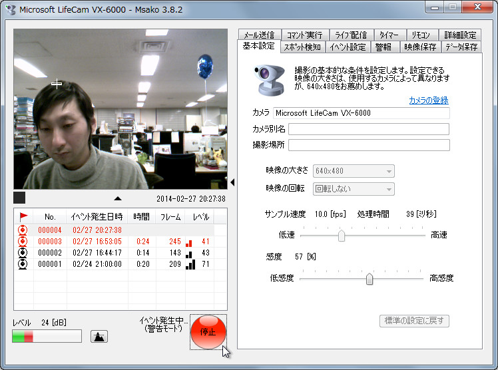Click the app icon in the title bar
The image size is (498, 370).
11,9
